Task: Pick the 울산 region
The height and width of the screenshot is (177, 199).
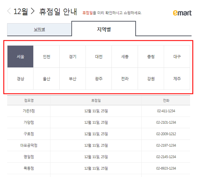Action: point(46,79)
